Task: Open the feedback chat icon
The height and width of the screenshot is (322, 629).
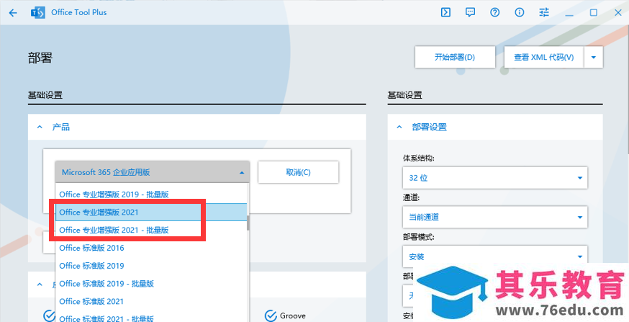Action: [470, 12]
